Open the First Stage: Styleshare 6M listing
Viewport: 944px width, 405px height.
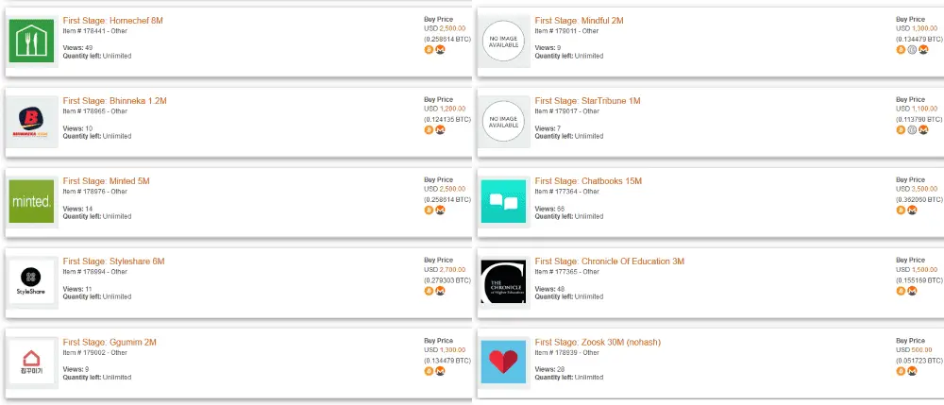click(x=113, y=262)
